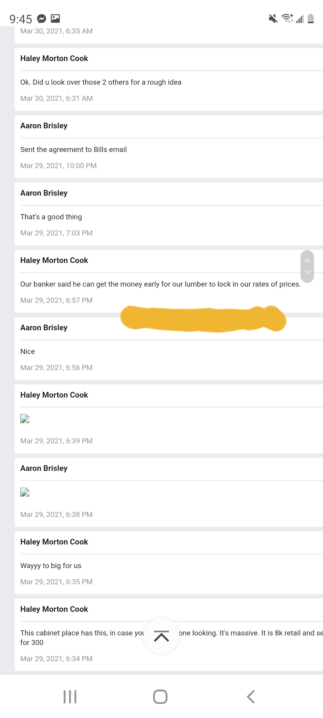Screen dimensions: 323x718
Task: Open gallery image notification icon in status bar
Action: tap(55, 19)
